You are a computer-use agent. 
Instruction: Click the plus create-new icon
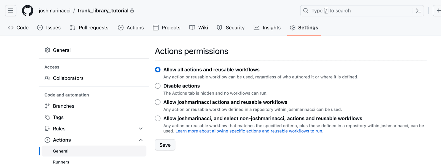[438, 11]
